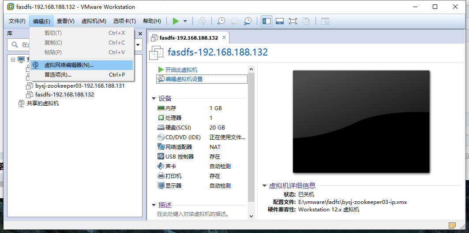Click the library search magnifier icon

[x=15, y=45]
